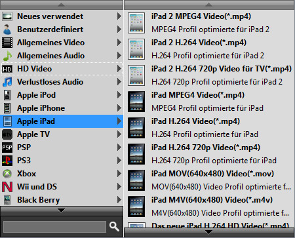The height and width of the screenshot is (238, 295).
Task: Click thumbnail for iPad 2 H.264 720p TV profile
Action: (136, 75)
